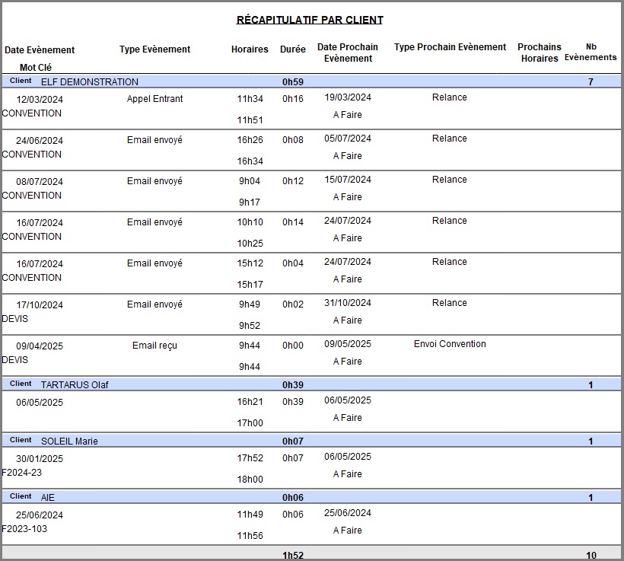This screenshot has height=561, width=624.
Task: Click duration 0h04
Action: pyautogui.click(x=293, y=263)
